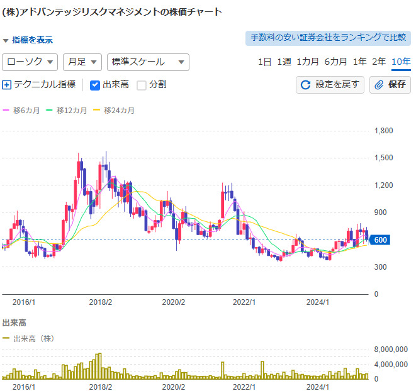
Task: Click the tallest volume bar near 2018/2
Action: coord(100,366)
